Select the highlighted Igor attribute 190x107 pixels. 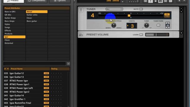tap(15, 37)
